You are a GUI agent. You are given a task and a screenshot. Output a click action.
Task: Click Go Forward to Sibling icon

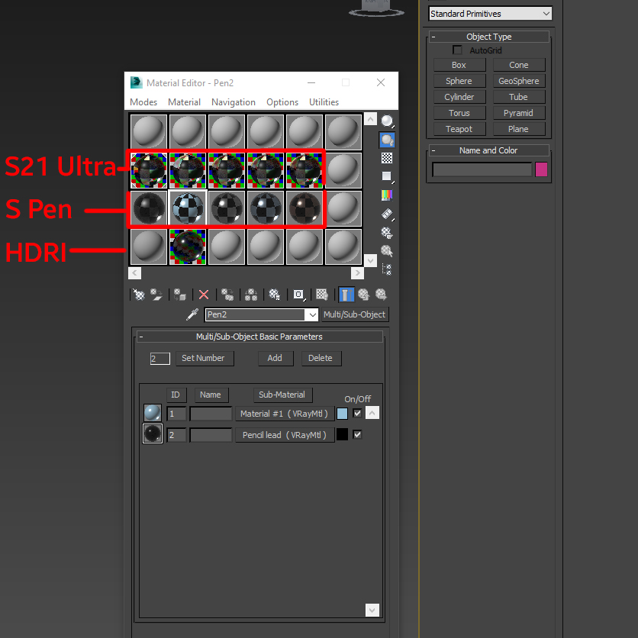382,295
